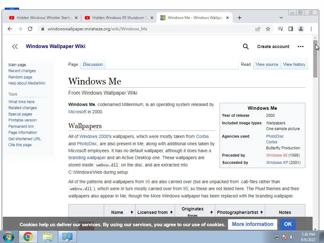Viewport: 324px width, 243px height.
Task: Click Get shortened URL
Action: point(25,139)
